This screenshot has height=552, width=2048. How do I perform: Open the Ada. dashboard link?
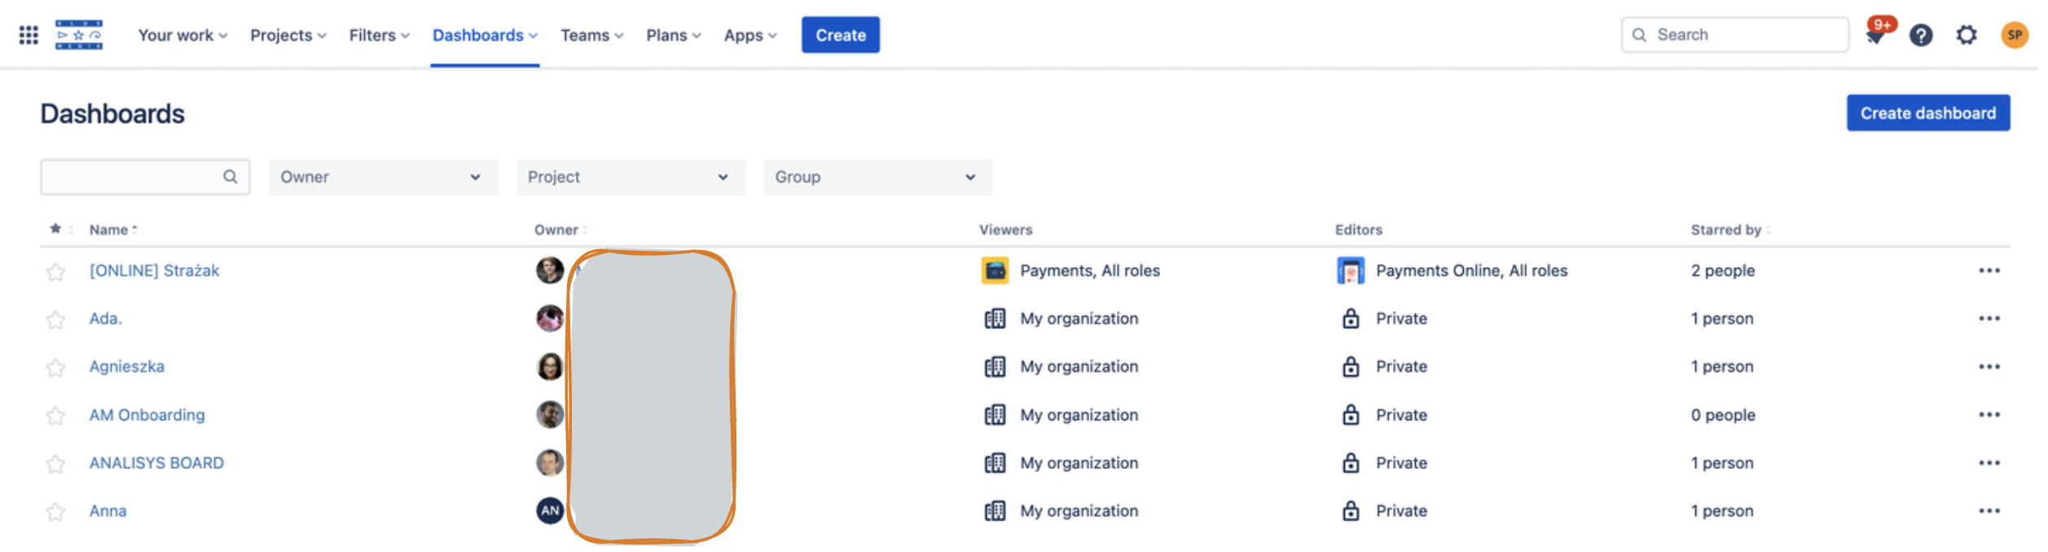tap(106, 319)
